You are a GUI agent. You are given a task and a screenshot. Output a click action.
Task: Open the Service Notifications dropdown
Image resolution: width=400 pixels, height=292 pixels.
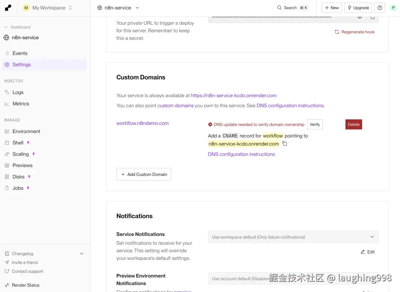click(x=293, y=237)
